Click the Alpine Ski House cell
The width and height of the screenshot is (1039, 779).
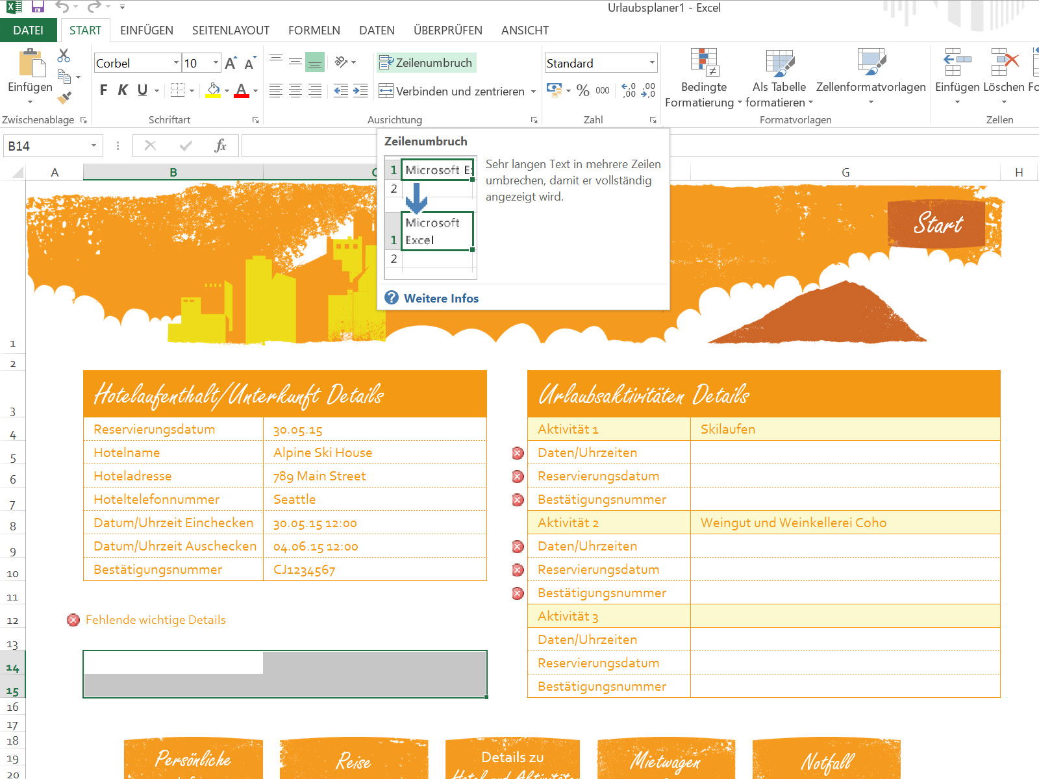(x=375, y=452)
